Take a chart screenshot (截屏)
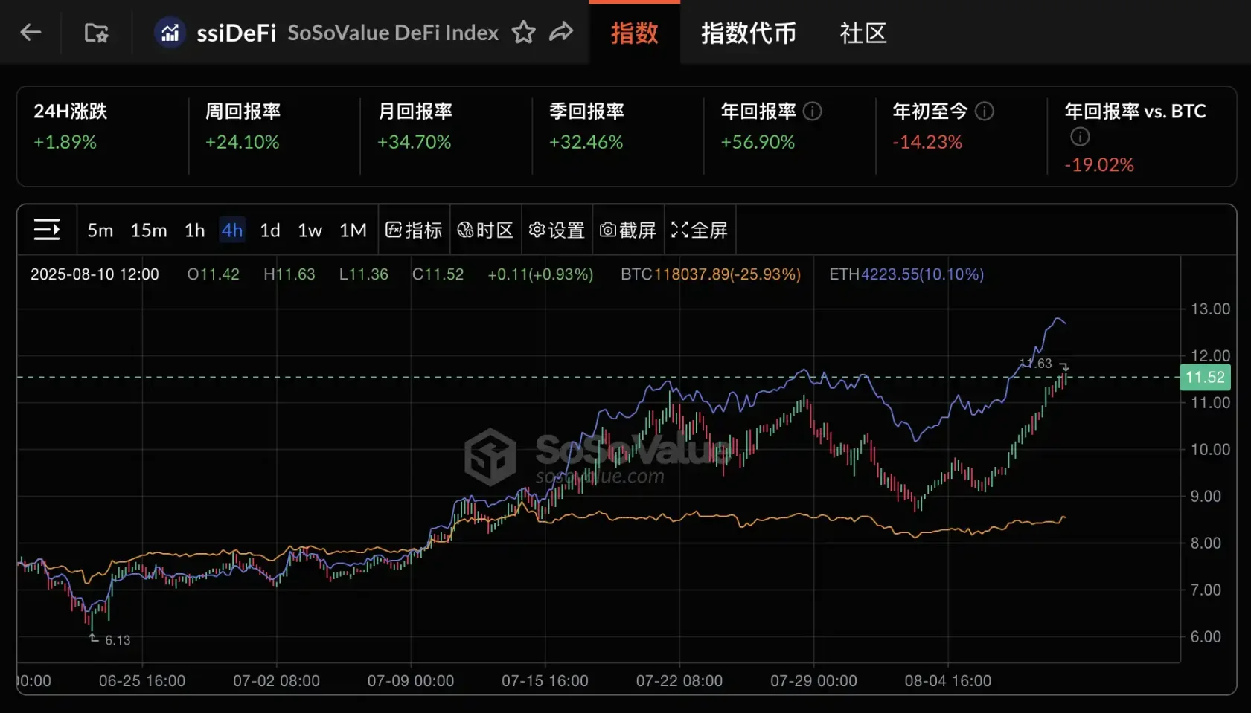The height and width of the screenshot is (713, 1251). pyautogui.click(x=627, y=230)
